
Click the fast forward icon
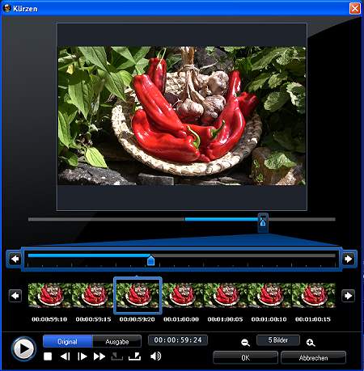99,356
